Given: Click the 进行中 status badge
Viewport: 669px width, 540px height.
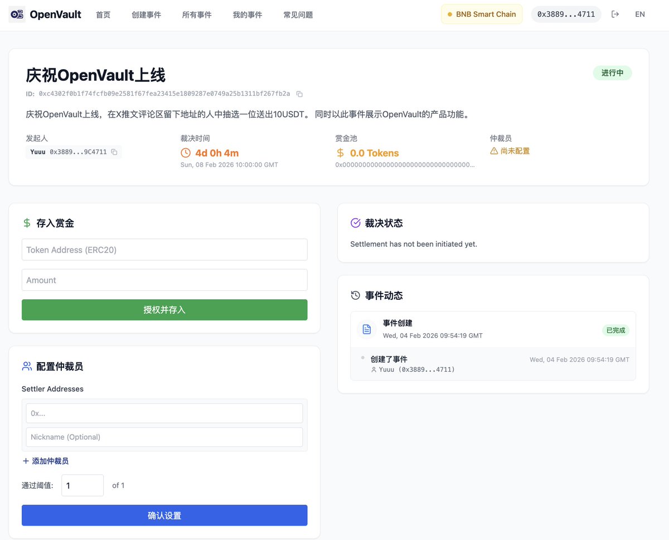Looking at the screenshot, I should 612,73.
